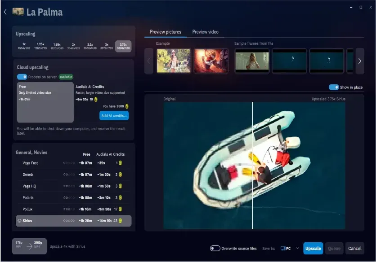Select the red fantasy artwork example thumbnail
376x262 pixels.
(211, 61)
